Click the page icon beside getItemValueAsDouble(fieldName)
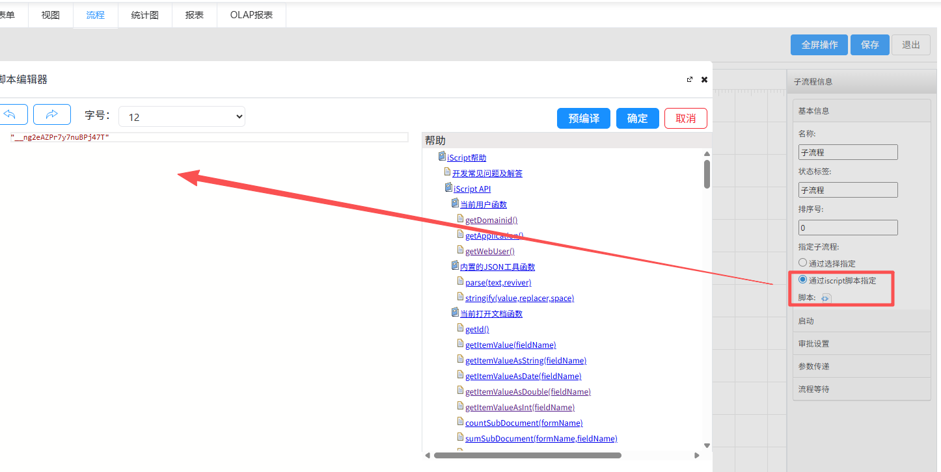The width and height of the screenshot is (941, 472). coord(460,391)
